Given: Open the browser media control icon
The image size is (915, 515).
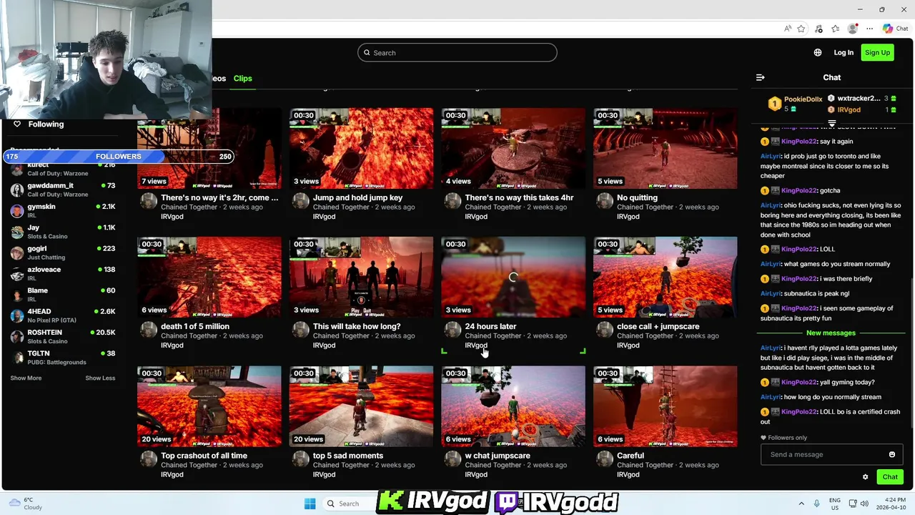Looking at the screenshot, I should 818,29.
